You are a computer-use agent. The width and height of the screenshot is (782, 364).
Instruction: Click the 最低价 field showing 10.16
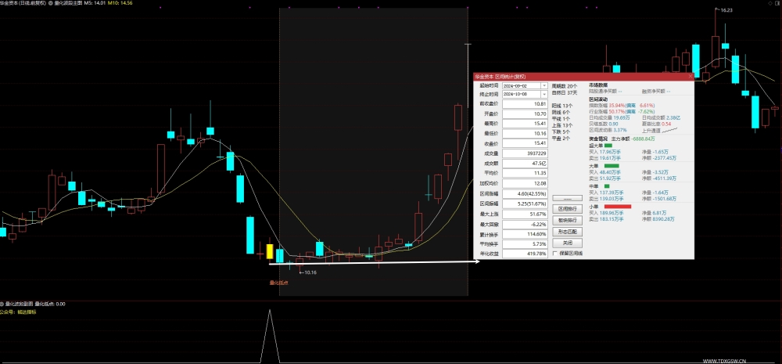click(525, 134)
